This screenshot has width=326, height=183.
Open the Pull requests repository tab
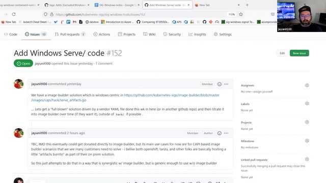coord(70,34)
